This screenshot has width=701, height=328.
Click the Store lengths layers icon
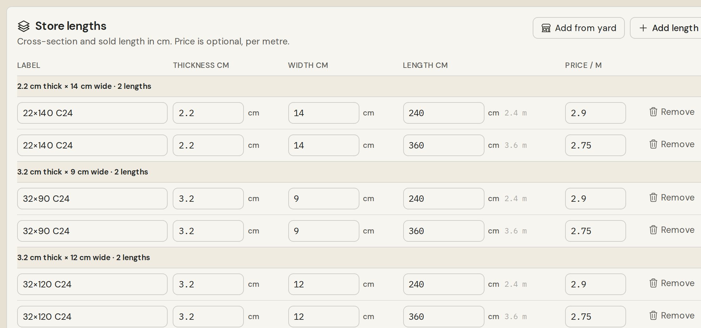click(23, 26)
